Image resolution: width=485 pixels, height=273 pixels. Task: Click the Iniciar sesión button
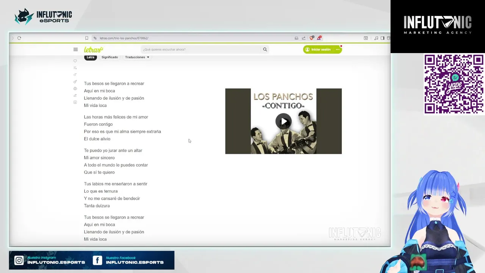coord(318,49)
